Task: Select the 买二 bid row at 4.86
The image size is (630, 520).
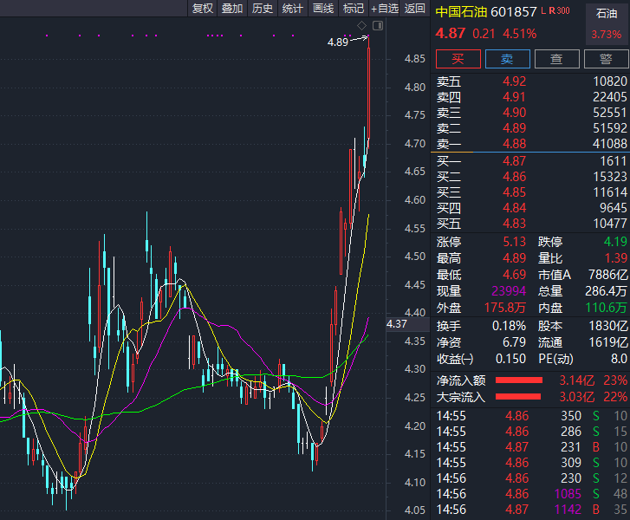Action: (531, 177)
